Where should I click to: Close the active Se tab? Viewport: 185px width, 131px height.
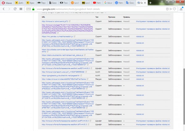(145, 3)
